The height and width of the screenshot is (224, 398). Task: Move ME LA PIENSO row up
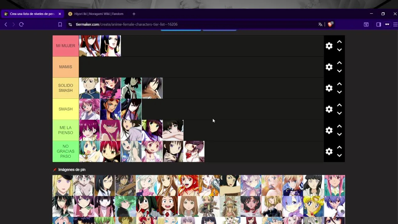(340, 126)
